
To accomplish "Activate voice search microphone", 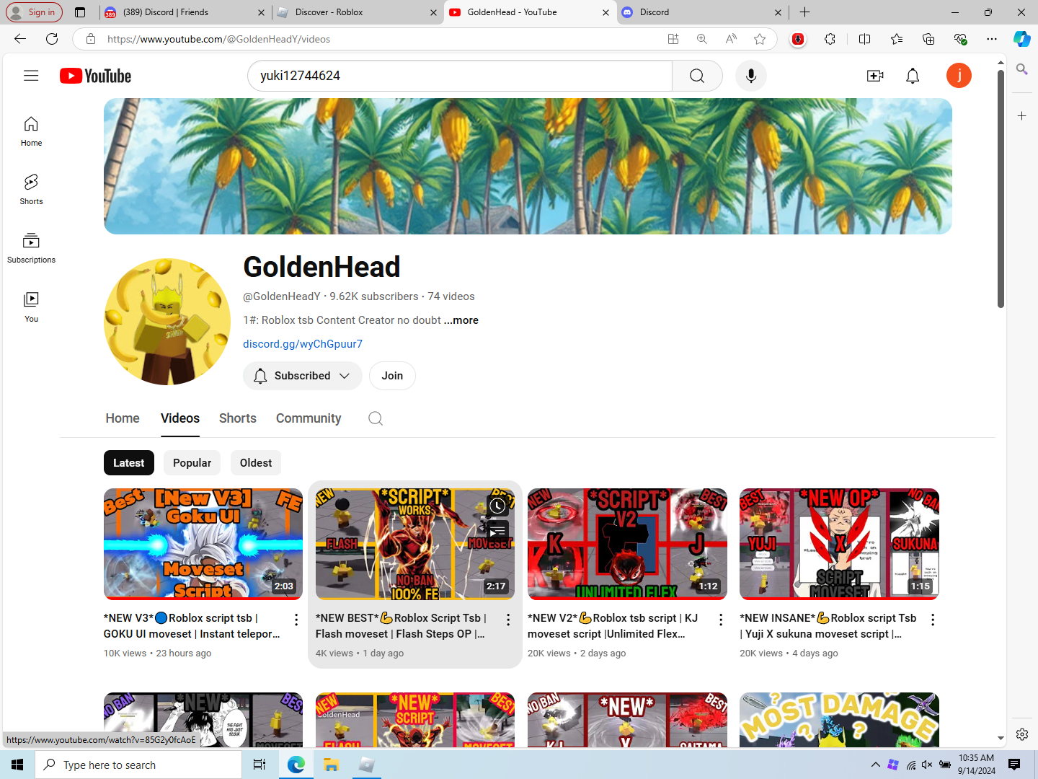I will pos(751,76).
